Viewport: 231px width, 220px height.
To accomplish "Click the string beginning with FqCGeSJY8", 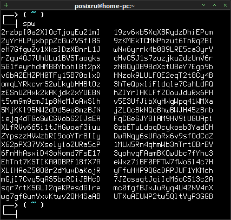I will click(x=163, y=119).
